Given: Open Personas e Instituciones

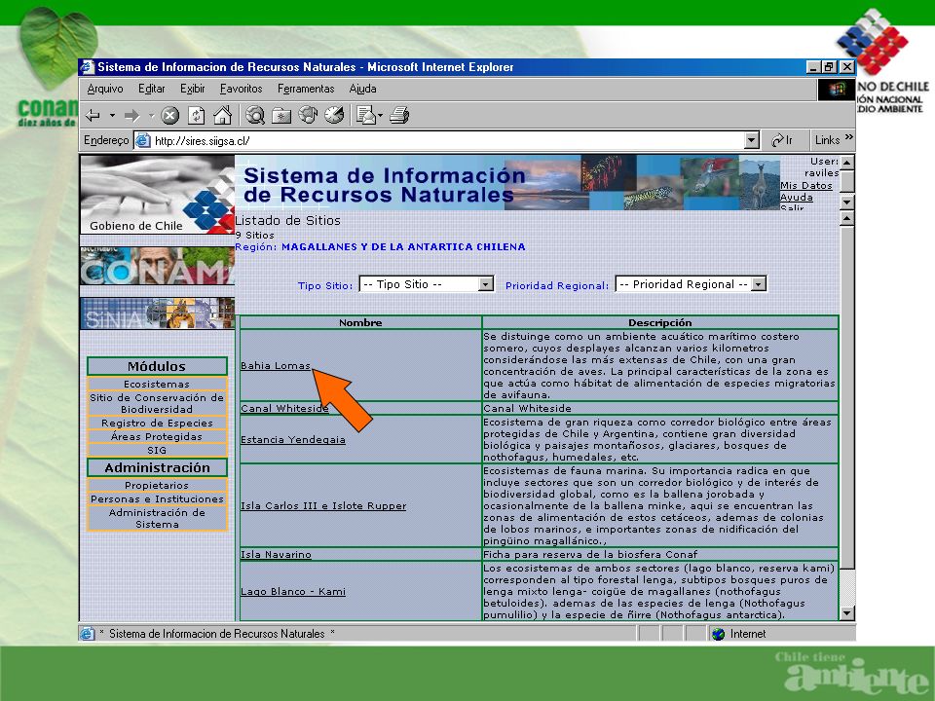Looking at the screenshot, I should [157, 498].
